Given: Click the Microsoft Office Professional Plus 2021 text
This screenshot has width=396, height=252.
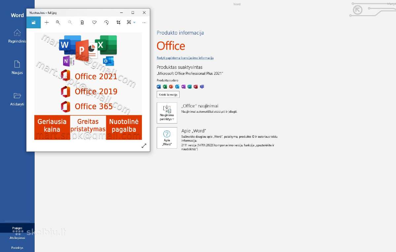Looking at the screenshot, I should (x=190, y=73).
